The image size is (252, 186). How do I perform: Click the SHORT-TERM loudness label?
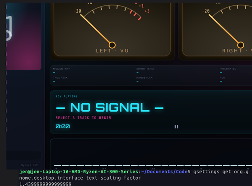(145, 69)
